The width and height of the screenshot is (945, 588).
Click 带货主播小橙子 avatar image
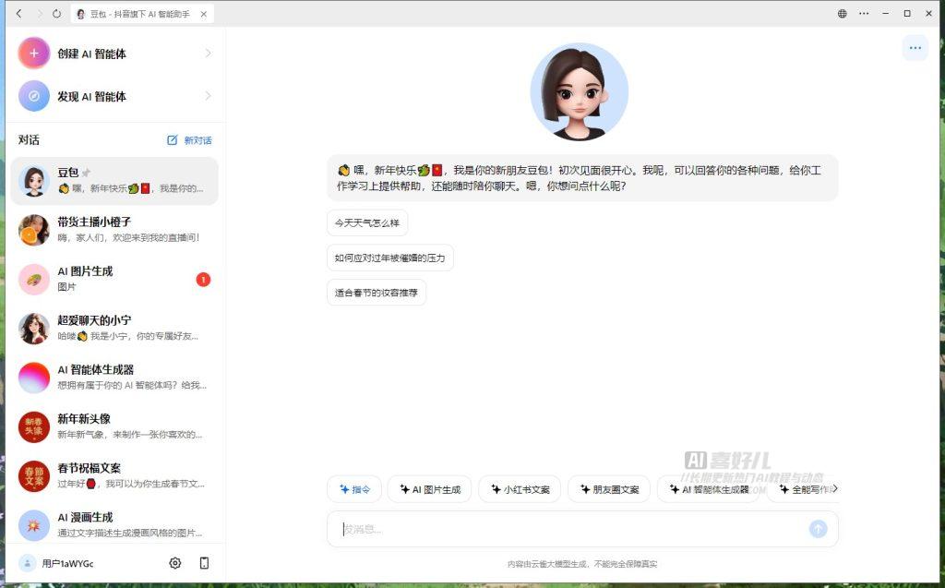34,230
